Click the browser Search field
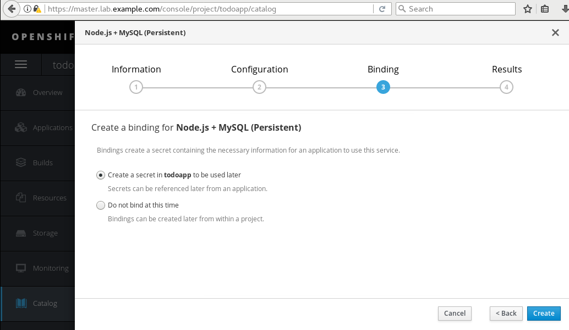Screen dimensions: 569x330 click(x=456, y=9)
